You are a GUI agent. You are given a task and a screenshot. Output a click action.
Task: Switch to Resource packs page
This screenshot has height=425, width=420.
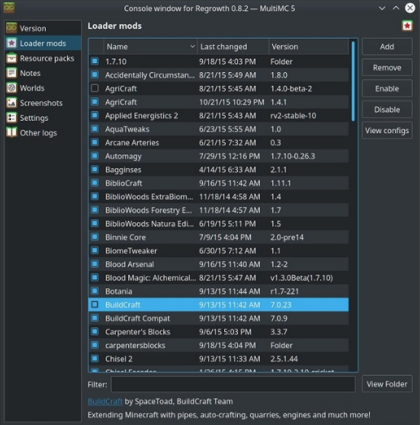point(43,58)
